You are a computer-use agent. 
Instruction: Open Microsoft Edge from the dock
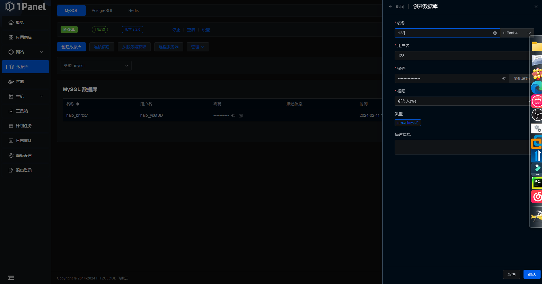coord(537,87)
